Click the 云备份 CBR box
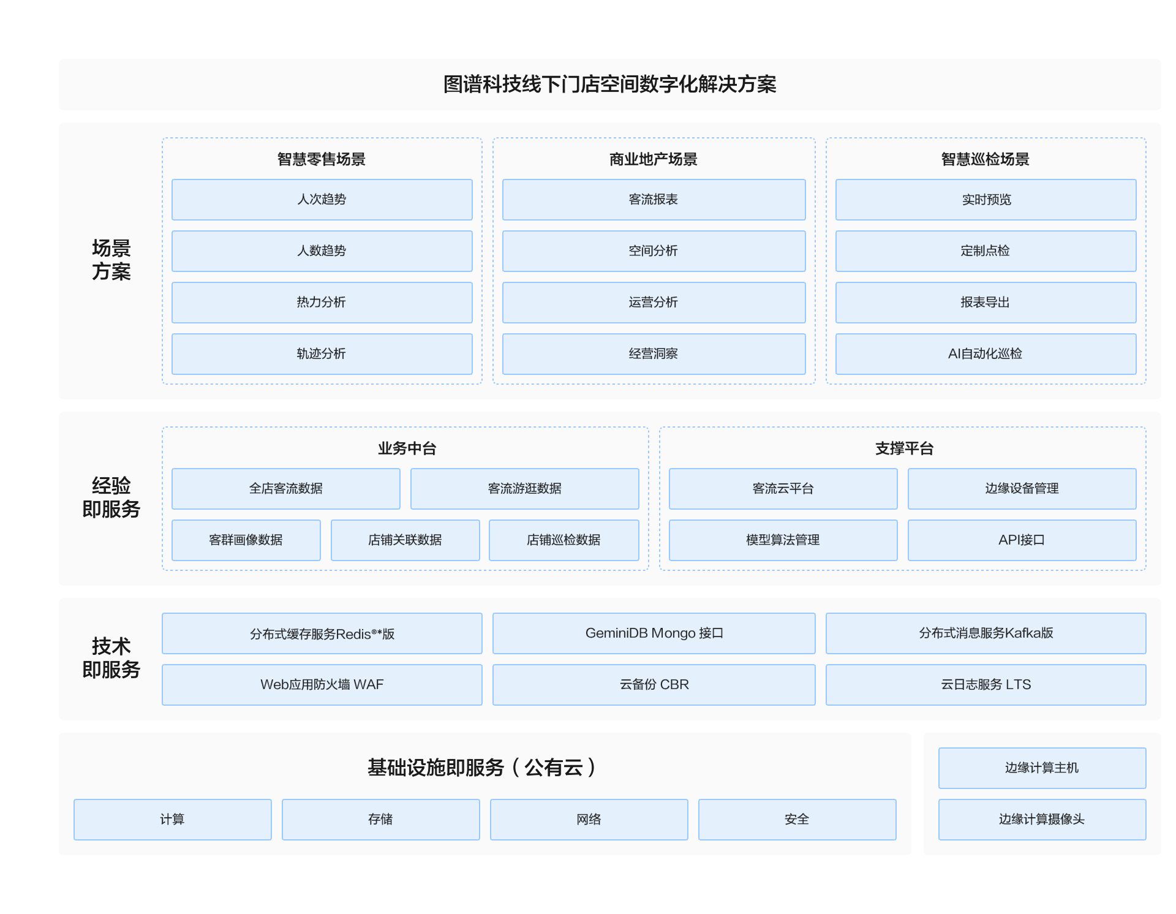1176x914 pixels. click(x=654, y=685)
